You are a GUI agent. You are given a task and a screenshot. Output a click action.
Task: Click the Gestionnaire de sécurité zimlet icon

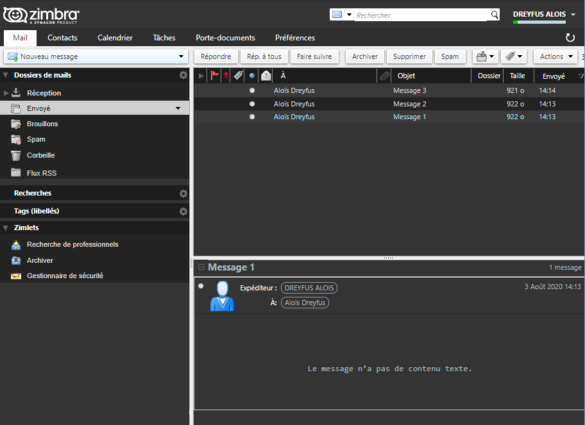[x=16, y=276]
